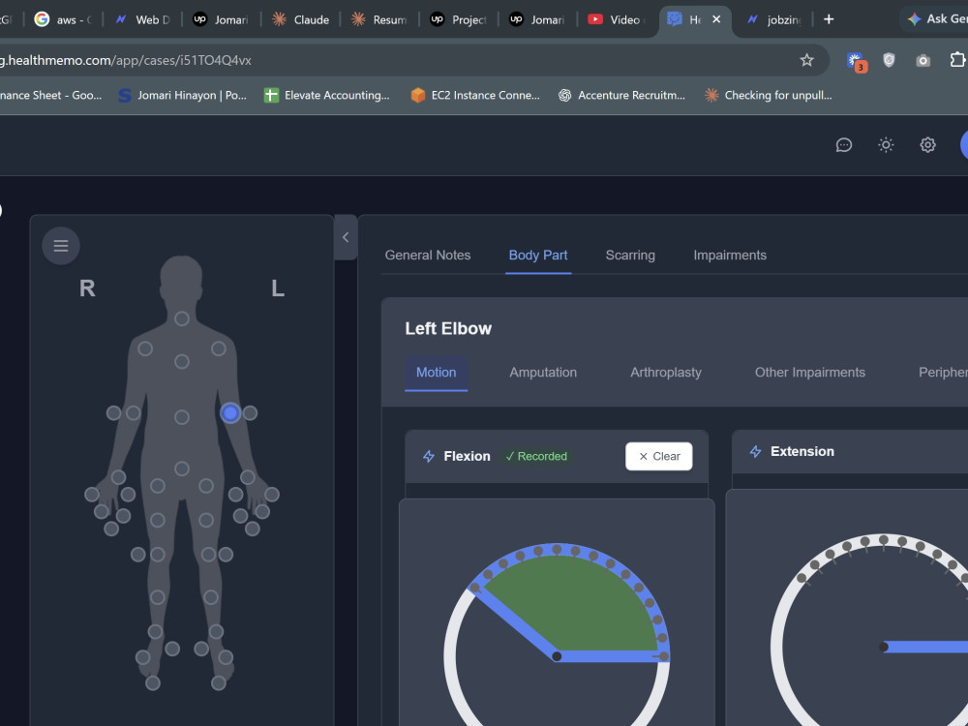968x726 pixels.
Task: Select the right wrist joint marker
Action: tap(118, 477)
